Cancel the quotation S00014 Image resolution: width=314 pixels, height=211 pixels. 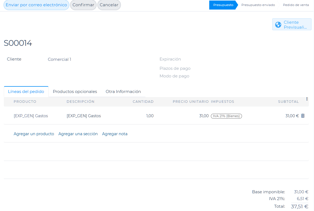[x=109, y=5]
